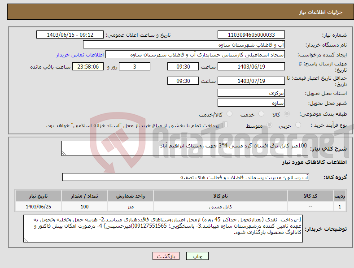Click the goods group field آب رسانی
The image size is (354, 268).
(x=186, y=177)
